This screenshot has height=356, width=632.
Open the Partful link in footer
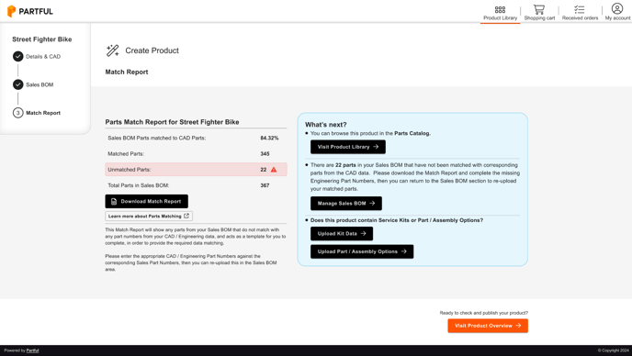pyautogui.click(x=33, y=350)
